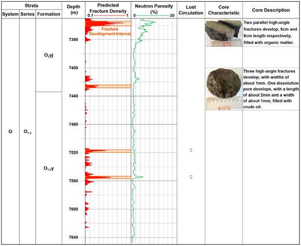Click the red fracture density scale line
This screenshot has height=246, width=301.
tap(110, 16)
